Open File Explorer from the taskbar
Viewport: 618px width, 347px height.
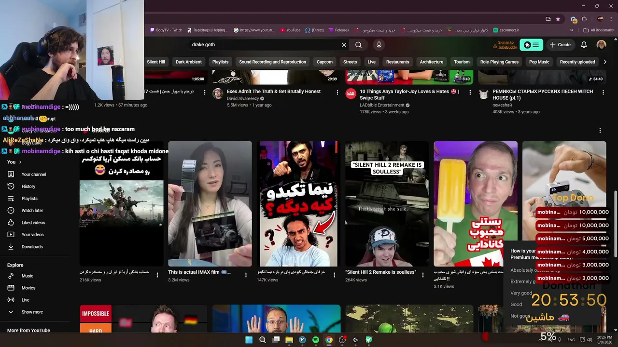289,340
